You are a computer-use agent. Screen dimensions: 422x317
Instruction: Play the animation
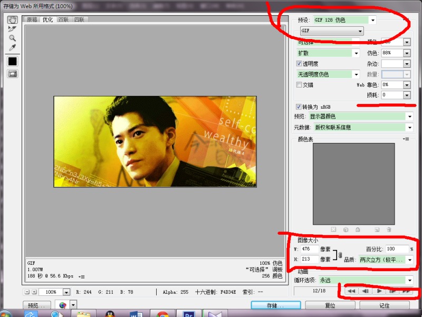click(x=378, y=291)
